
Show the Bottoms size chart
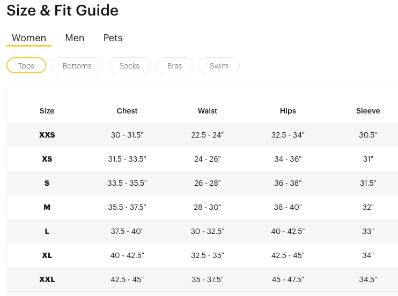tap(77, 66)
